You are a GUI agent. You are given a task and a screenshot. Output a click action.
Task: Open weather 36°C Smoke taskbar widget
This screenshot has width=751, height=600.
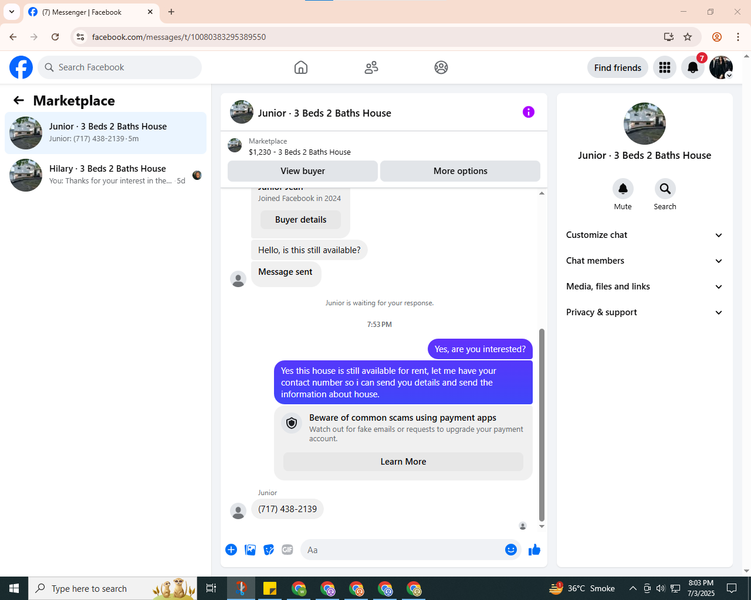coord(582,588)
